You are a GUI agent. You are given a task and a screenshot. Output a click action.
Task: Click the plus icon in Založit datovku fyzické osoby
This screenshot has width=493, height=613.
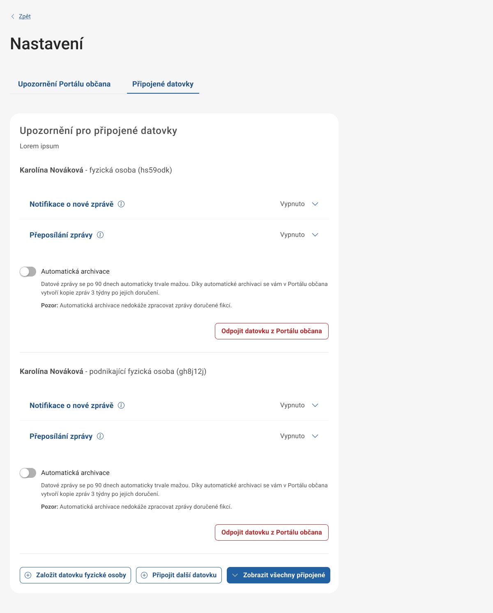pyautogui.click(x=28, y=575)
